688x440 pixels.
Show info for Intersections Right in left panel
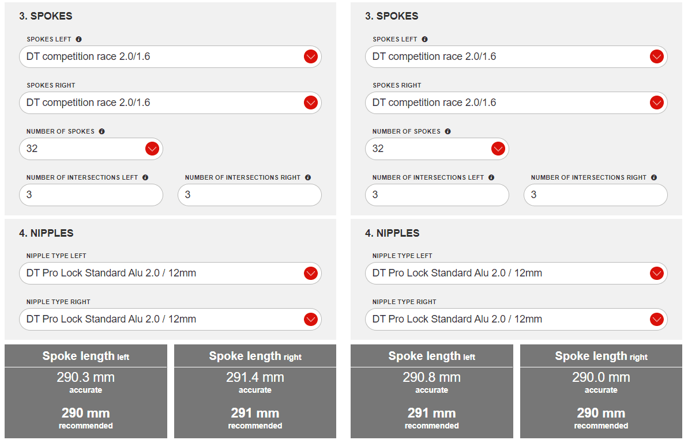[x=308, y=177]
